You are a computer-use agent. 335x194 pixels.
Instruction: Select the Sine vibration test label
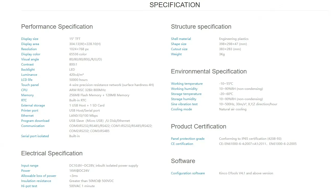point(184,104)
